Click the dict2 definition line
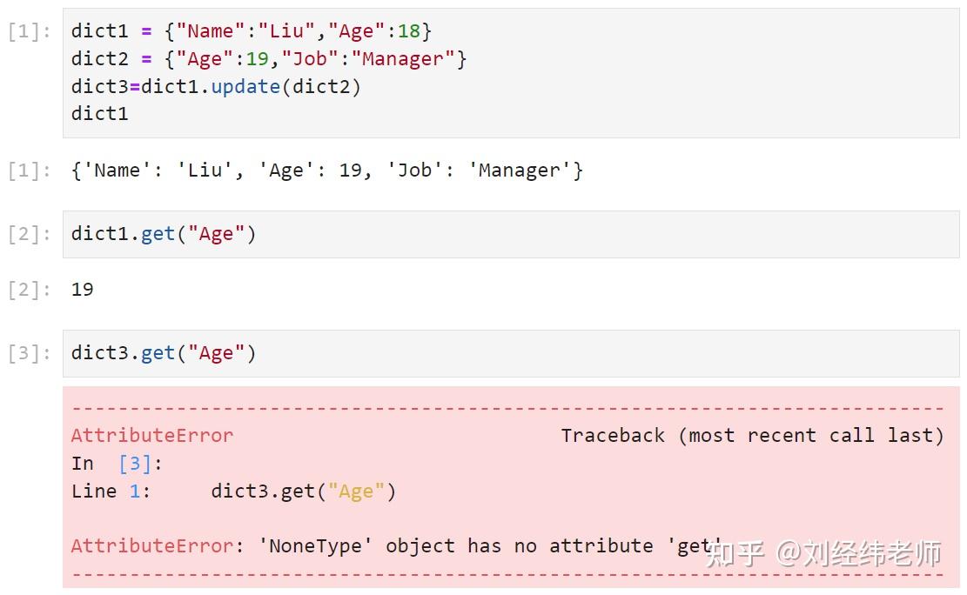The height and width of the screenshot is (595, 967). (269, 59)
